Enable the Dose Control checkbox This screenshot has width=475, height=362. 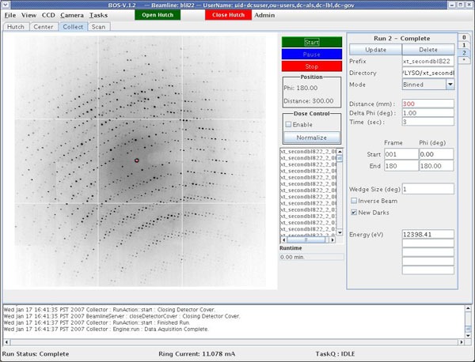coord(289,124)
